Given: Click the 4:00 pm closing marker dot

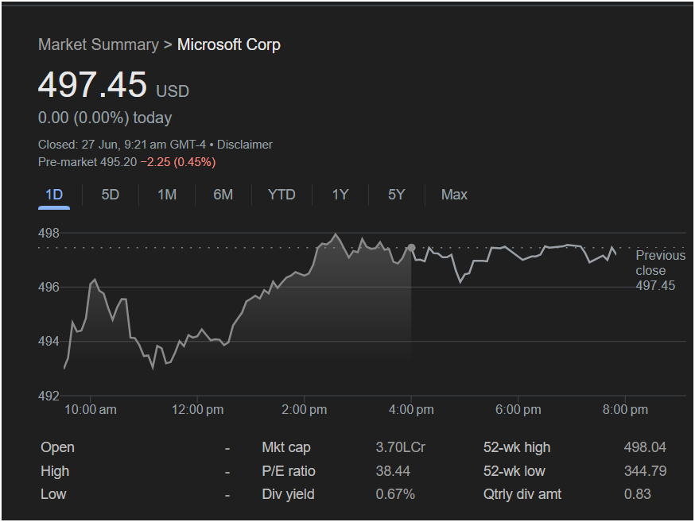Looking at the screenshot, I should [x=411, y=248].
